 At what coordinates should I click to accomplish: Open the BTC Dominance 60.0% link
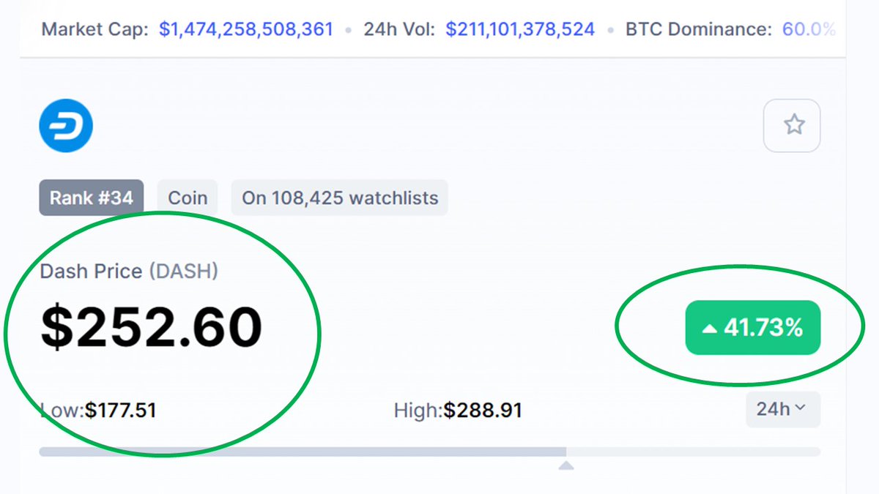(x=809, y=29)
